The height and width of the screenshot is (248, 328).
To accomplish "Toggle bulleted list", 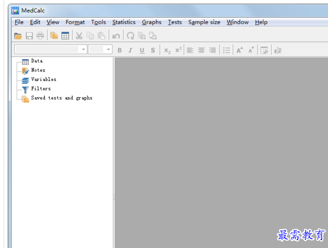I will 226,51.
